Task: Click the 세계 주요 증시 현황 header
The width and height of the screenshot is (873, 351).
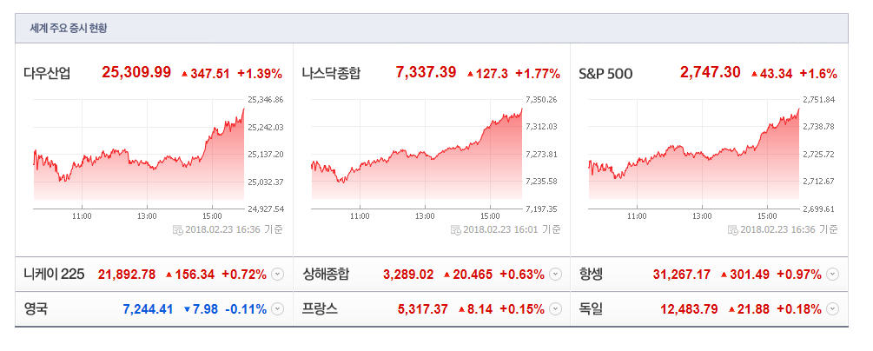Action: pos(69,28)
